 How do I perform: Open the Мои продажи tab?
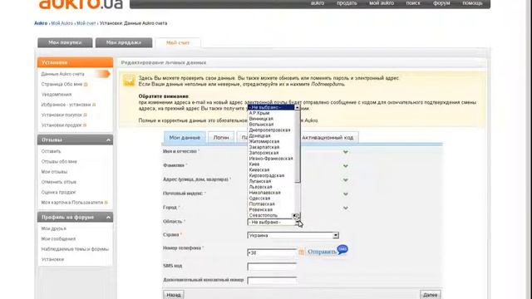124,42
